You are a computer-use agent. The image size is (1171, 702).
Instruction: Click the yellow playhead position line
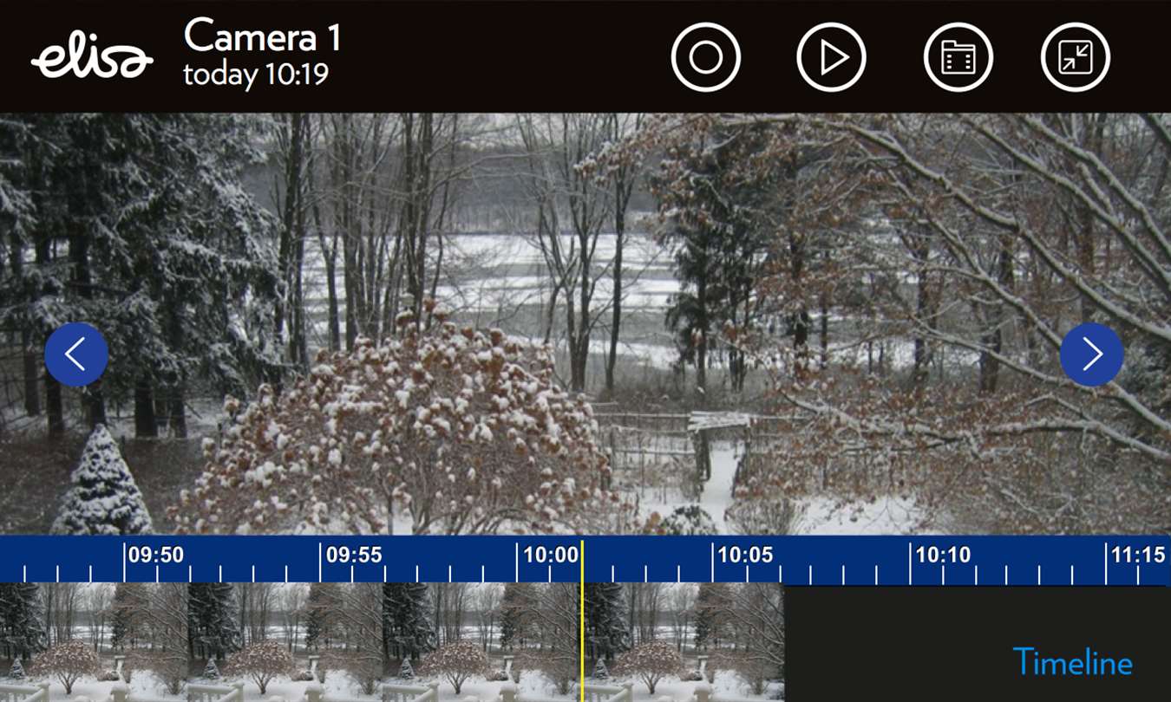click(x=582, y=621)
